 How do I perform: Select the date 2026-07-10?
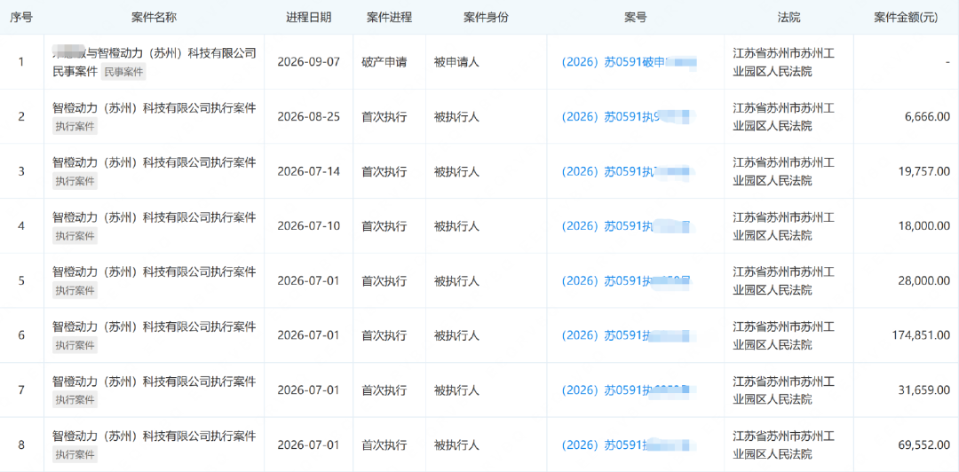click(x=308, y=225)
